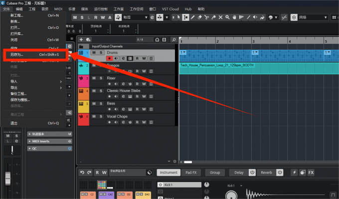This screenshot has height=199, width=339.
Task: Open dropdown arrow beside Auto-Scroll button
Action: click(167, 17)
